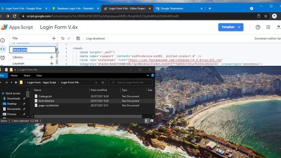Open the Triggers alarm clock icon
281x158 pixels.
pyautogui.click(x=3, y=57)
